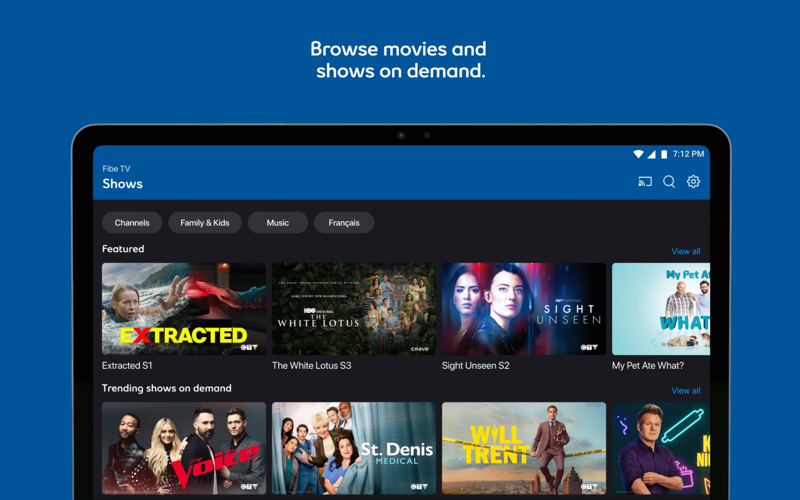Open the Sight Unseen S2 poster
This screenshot has width=800, height=500.
pos(524,309)
